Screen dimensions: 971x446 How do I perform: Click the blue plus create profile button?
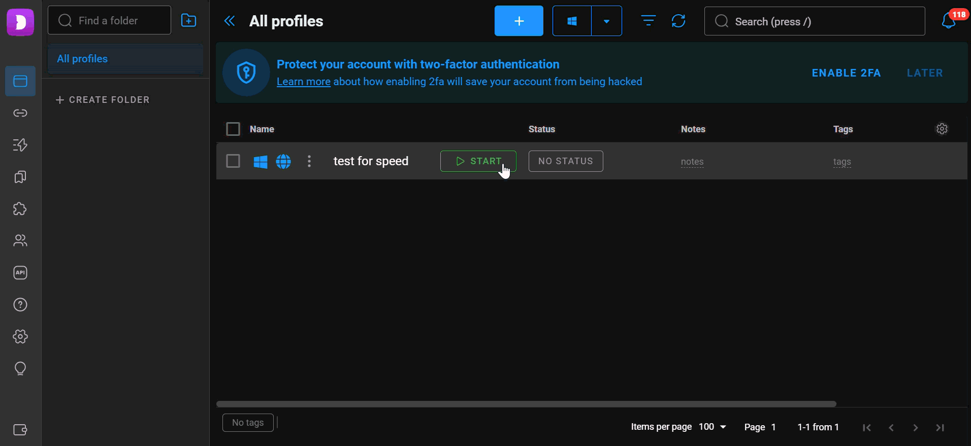519,21
